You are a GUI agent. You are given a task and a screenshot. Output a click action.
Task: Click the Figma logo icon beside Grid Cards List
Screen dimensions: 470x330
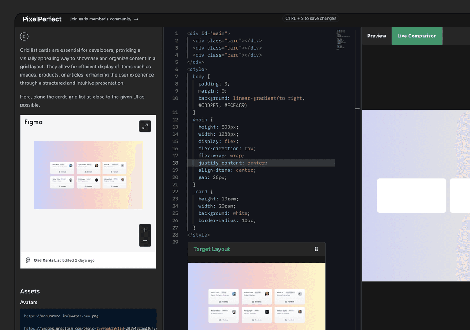point(28,260)
